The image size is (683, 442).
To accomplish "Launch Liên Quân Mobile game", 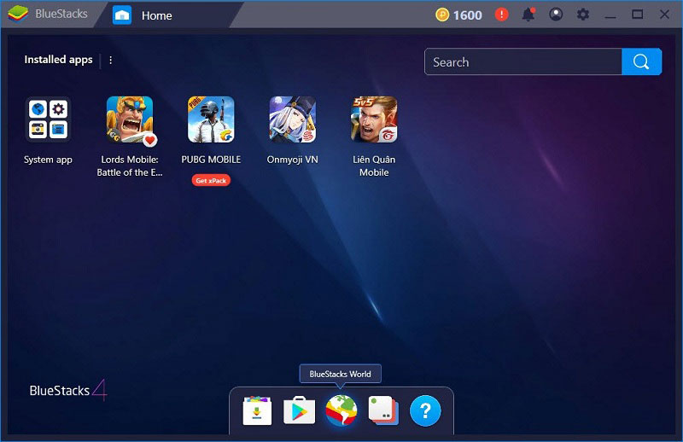I will point(374,119).
